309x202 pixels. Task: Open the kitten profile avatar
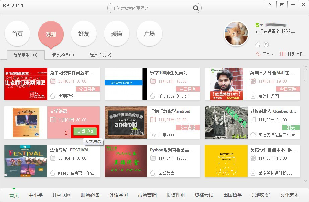coord(236,34)
